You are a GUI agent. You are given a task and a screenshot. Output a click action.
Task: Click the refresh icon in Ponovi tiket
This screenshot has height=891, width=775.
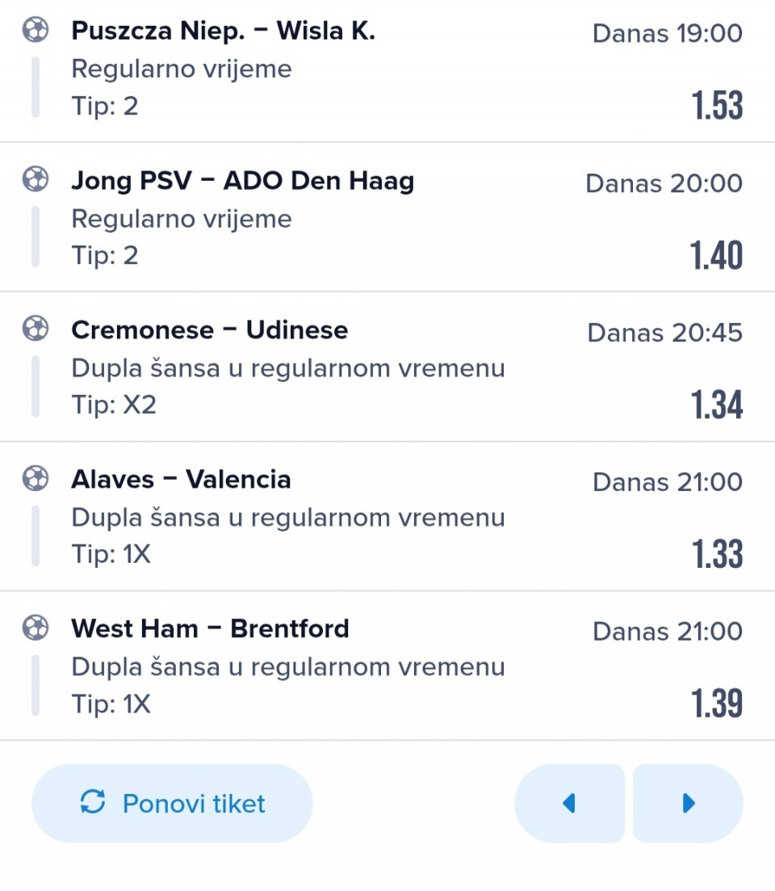click(x=93, y=803)
